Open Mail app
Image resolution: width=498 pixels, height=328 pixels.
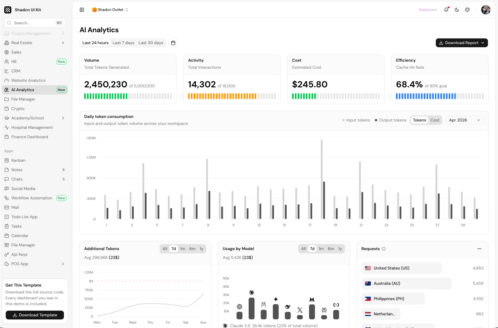[x=35, y=208]
